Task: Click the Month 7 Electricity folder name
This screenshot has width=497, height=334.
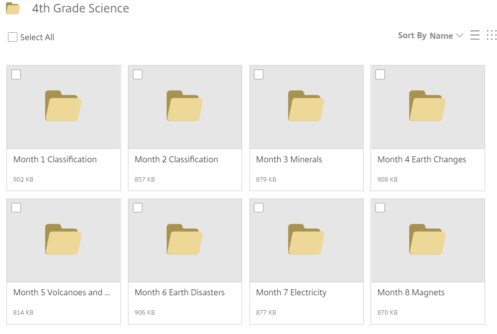Action: click(x=291, y=292)
